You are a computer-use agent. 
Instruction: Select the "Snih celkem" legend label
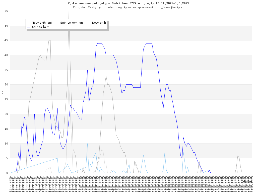point(40,27)
